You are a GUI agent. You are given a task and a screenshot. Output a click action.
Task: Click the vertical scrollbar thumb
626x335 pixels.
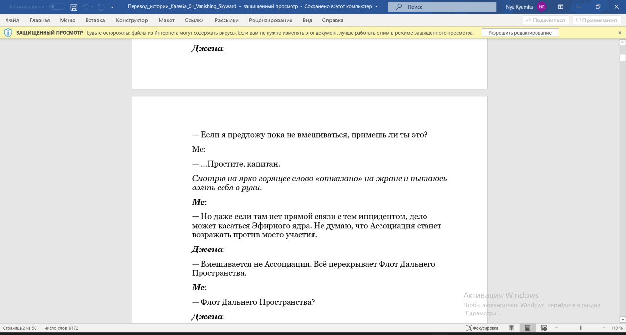tap(623, 57)
